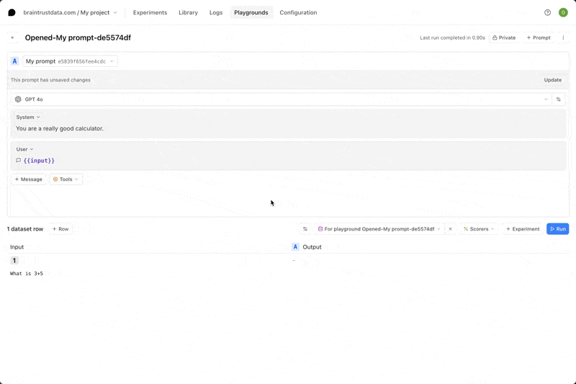
Task: Click the dataset settings icon left of dataset selector
Action: point(305,229)
